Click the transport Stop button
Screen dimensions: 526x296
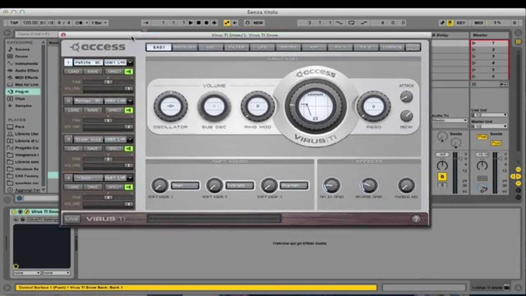(x=198, y=23)
